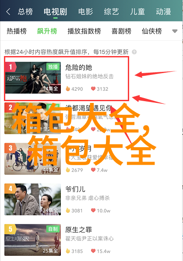The width and height of the screenshot is (183, 261).
Task: Tap the heart icon beside 15.4w
Action: pyautogui.click(x=93, y=251)
